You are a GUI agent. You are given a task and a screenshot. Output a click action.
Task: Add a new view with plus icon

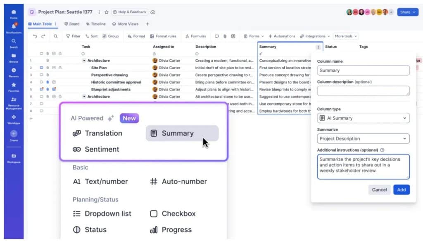pos(147,24)
